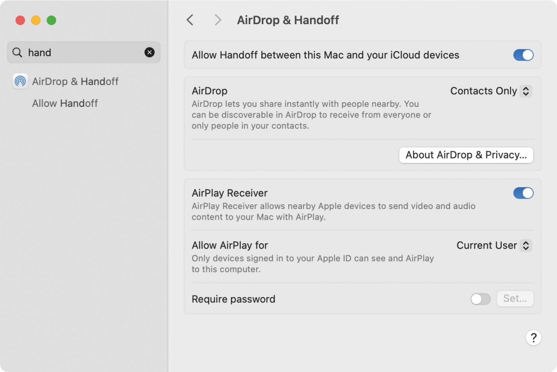The height and width of the screenshot is (372, 557).
Task: Turn off the AirPlay Receiver toggle
Action: click(x=524, y=193)
